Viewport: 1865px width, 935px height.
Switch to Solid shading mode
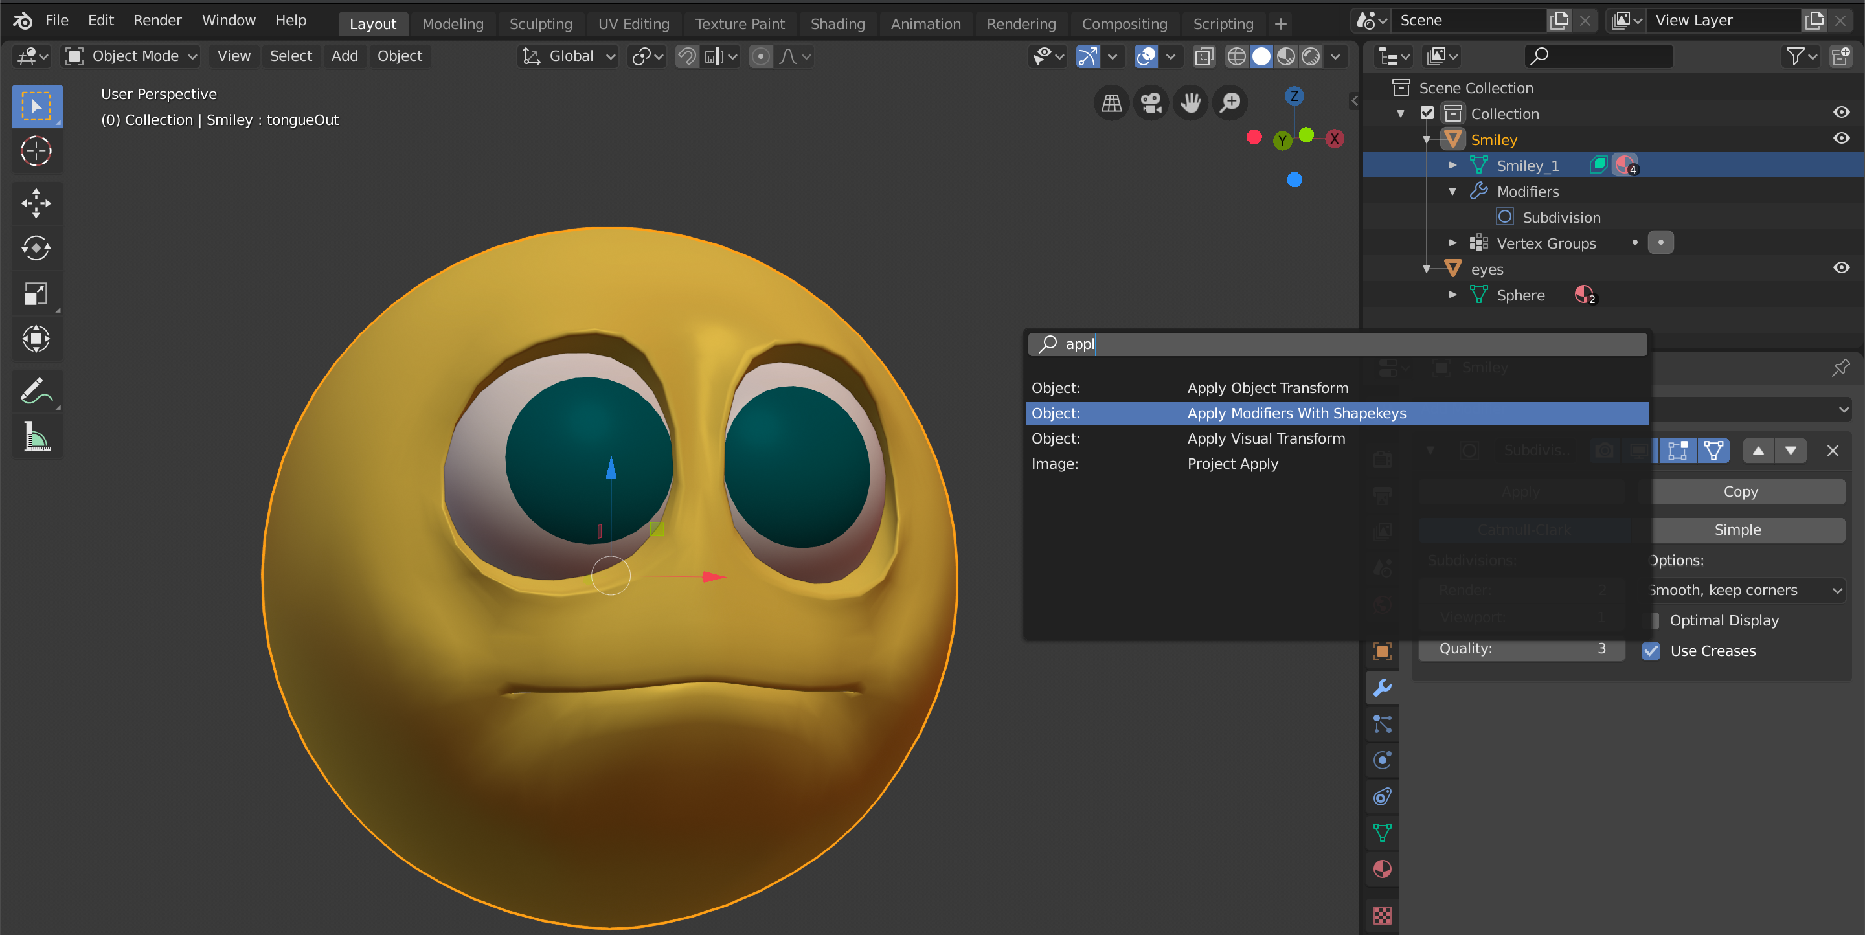(x=1261, y=56)
